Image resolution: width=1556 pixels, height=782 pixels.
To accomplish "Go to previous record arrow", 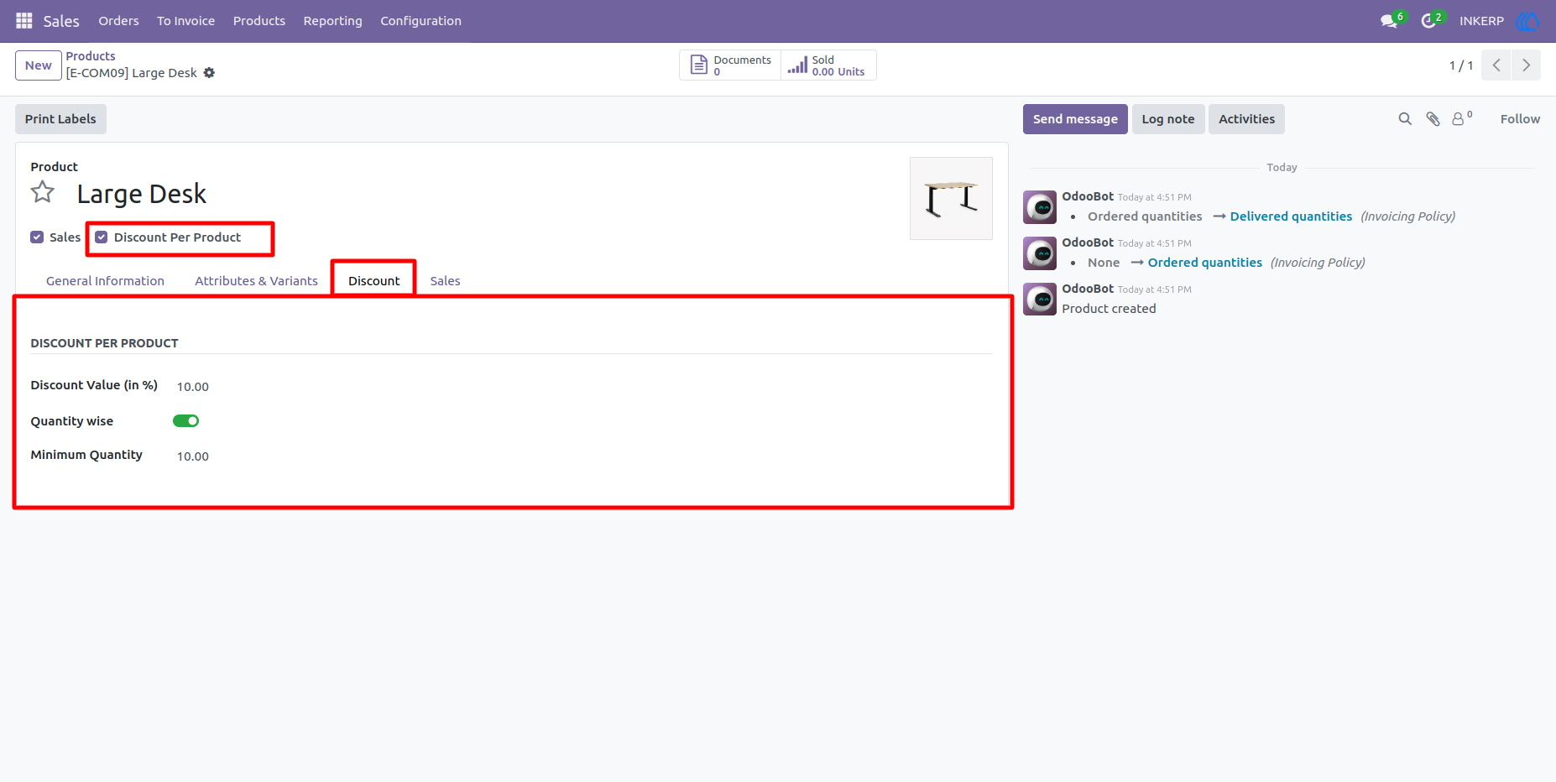I will (1496, 65).
